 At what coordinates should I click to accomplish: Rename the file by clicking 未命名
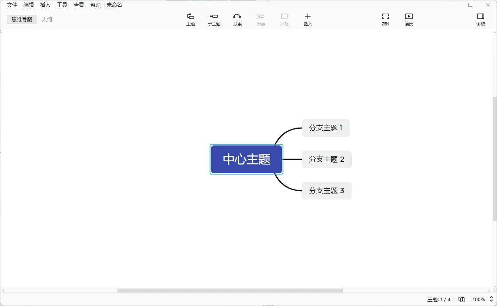click(x=114, y=5)
